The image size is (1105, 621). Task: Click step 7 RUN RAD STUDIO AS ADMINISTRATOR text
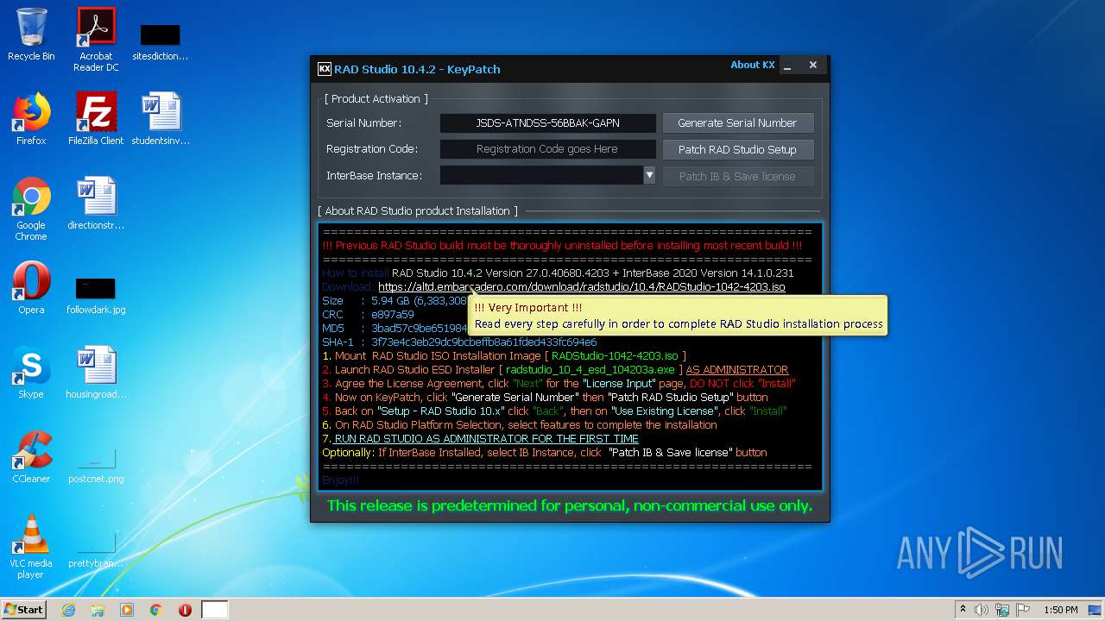click(480, 439)
